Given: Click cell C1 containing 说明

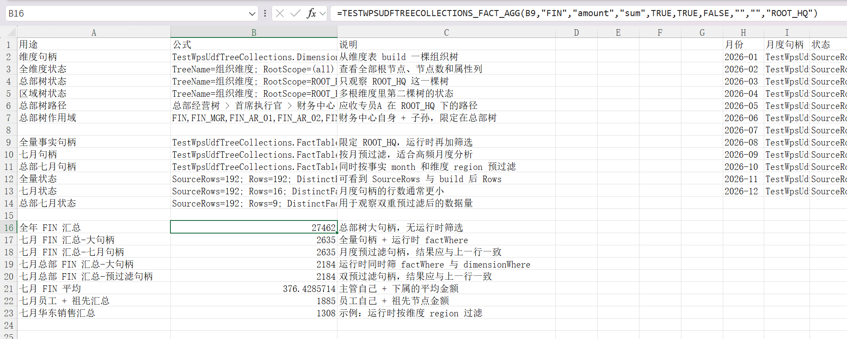Looking at the screenshot, I should (x=446, y=44).
